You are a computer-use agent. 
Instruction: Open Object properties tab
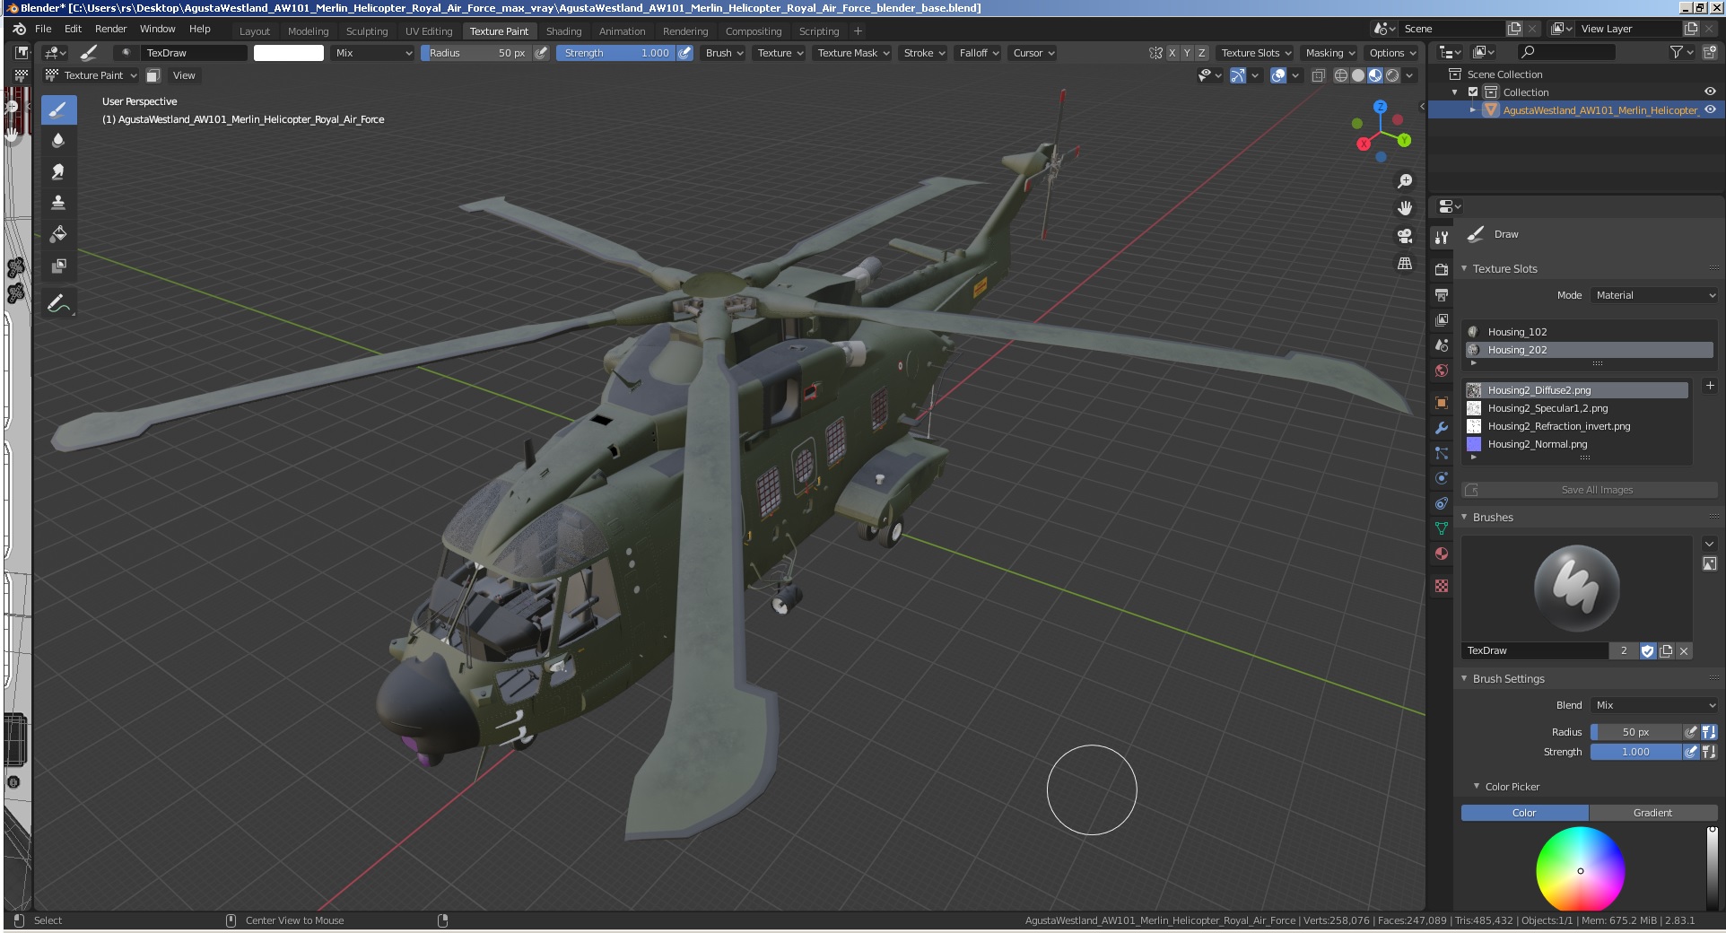coord(1442,403)
